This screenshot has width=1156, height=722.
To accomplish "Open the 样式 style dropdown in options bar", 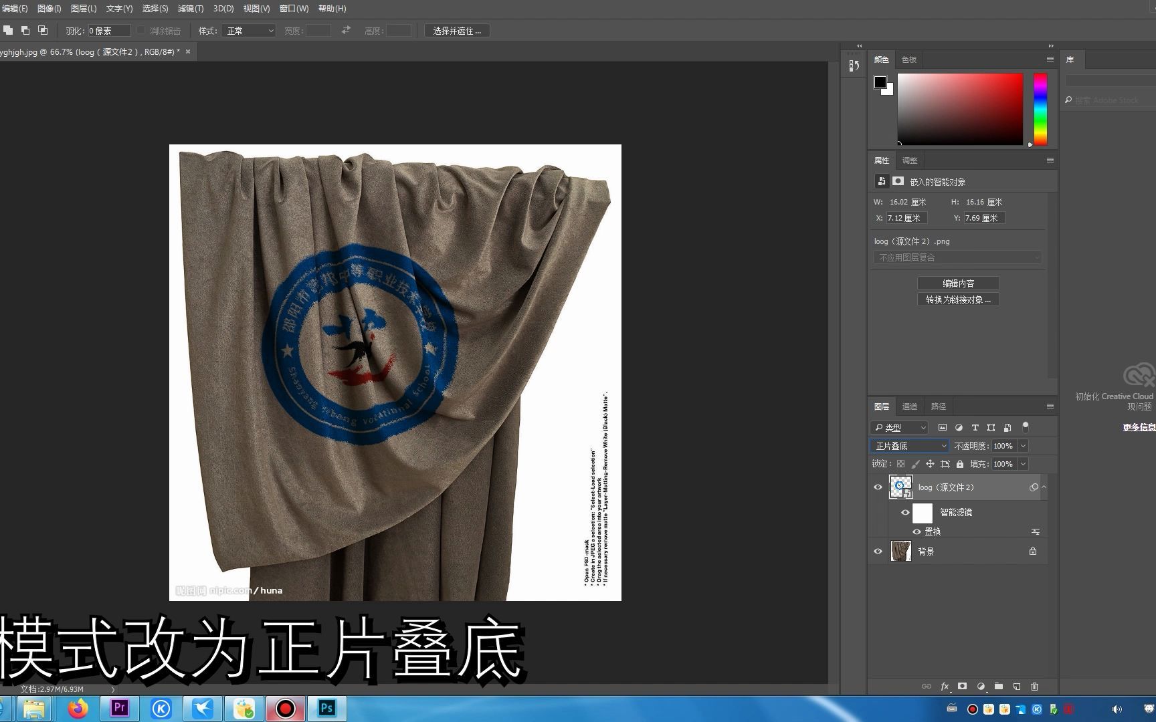I will coord(248,30).
